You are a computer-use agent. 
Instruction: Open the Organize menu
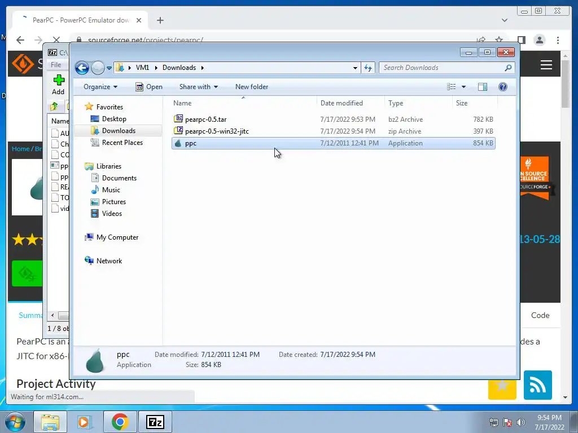click(x=100, y=87)
